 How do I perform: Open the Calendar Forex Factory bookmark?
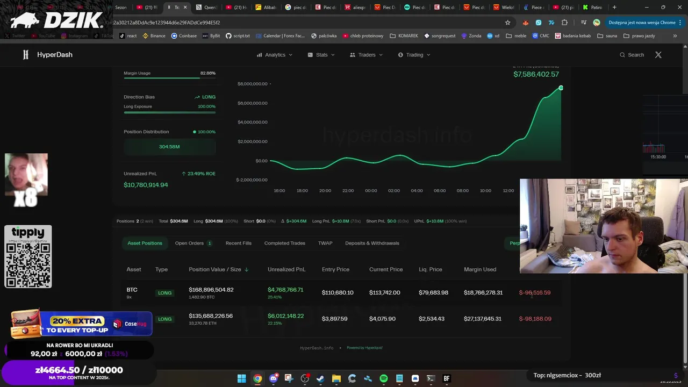(279, 36)
